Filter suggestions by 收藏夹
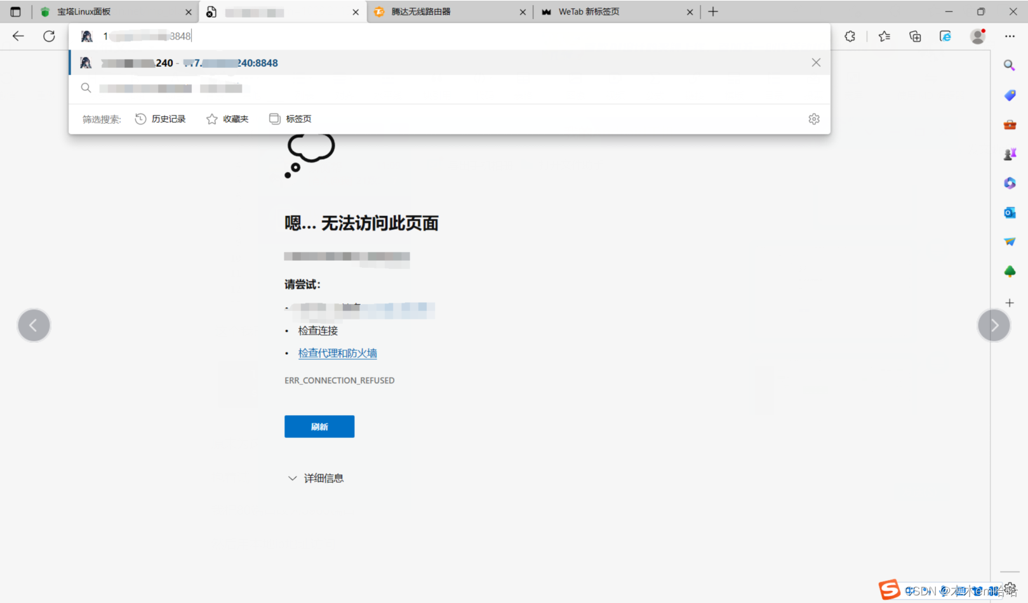 pyautogui.click(x=227, y=119)
